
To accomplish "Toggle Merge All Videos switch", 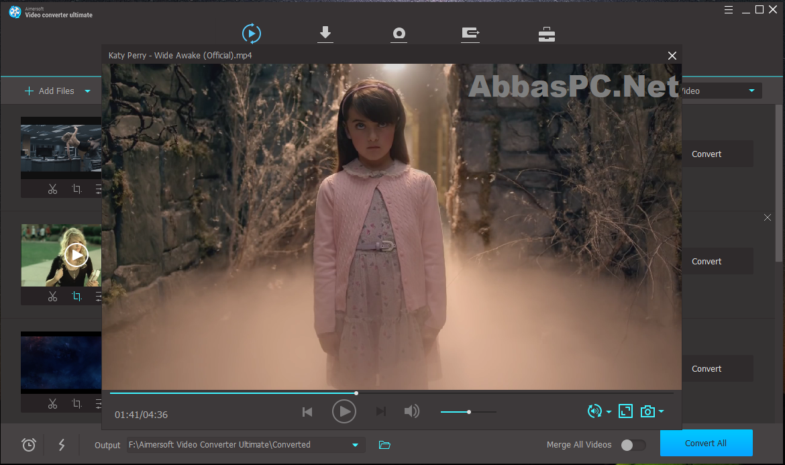I will (633, 445).
